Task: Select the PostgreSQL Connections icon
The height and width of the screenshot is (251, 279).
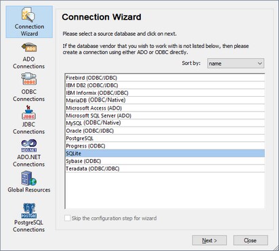Action: (29, 217)
